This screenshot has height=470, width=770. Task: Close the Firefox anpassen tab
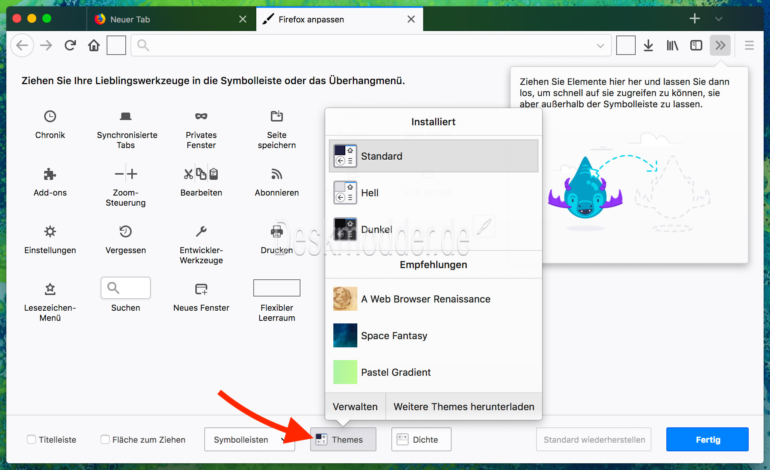pyautogui.click(x=411, y=19)
